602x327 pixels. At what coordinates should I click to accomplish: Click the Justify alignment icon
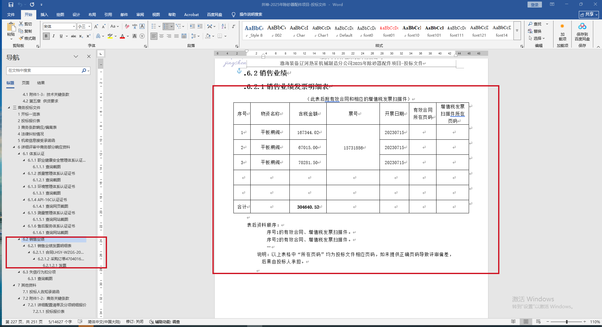176,36
